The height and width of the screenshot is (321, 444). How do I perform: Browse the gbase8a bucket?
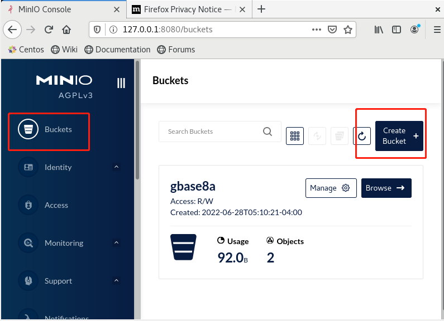pos(386,188)
